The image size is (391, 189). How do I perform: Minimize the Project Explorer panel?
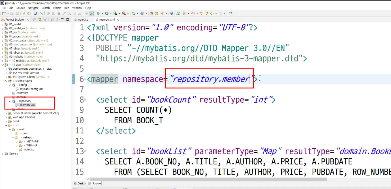click(x=62, y=19)
